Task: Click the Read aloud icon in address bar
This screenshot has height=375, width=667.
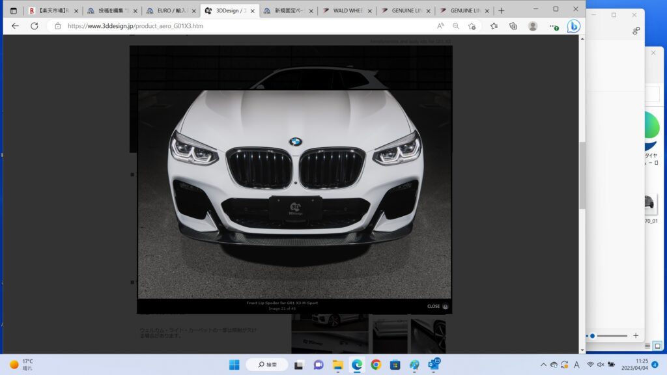Action: pos(440,26)
